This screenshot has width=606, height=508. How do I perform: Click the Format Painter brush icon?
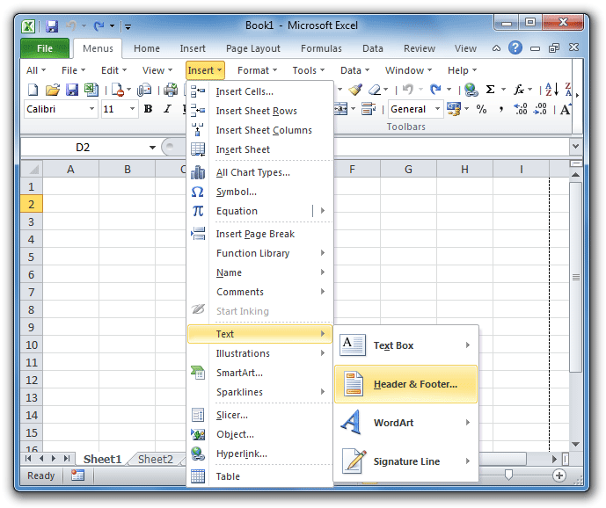pos(355,90)
